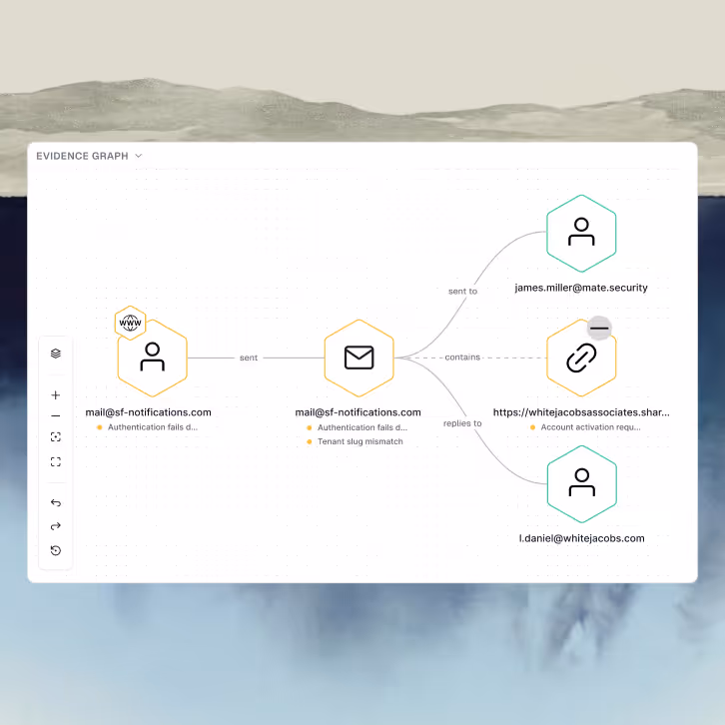Image resolution: width=725 pixels, height=725 pixels.
Task: Click the 'contains' edge label
Action: click(x=462, y=358)
